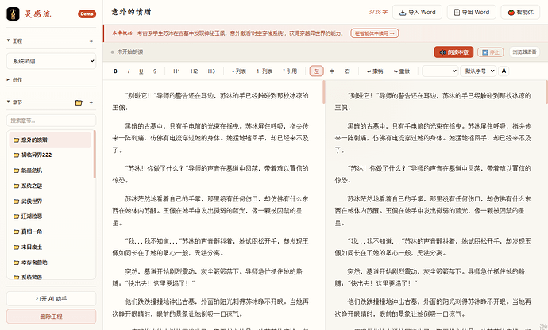Viewport: 548px width, 330px height.
Task: Stop reading with the 停止 button
Action: [x=490, y=52]
